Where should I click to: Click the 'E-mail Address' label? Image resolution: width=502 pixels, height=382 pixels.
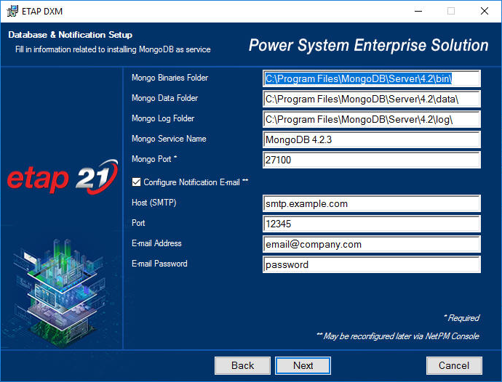[x=156, y=243]
